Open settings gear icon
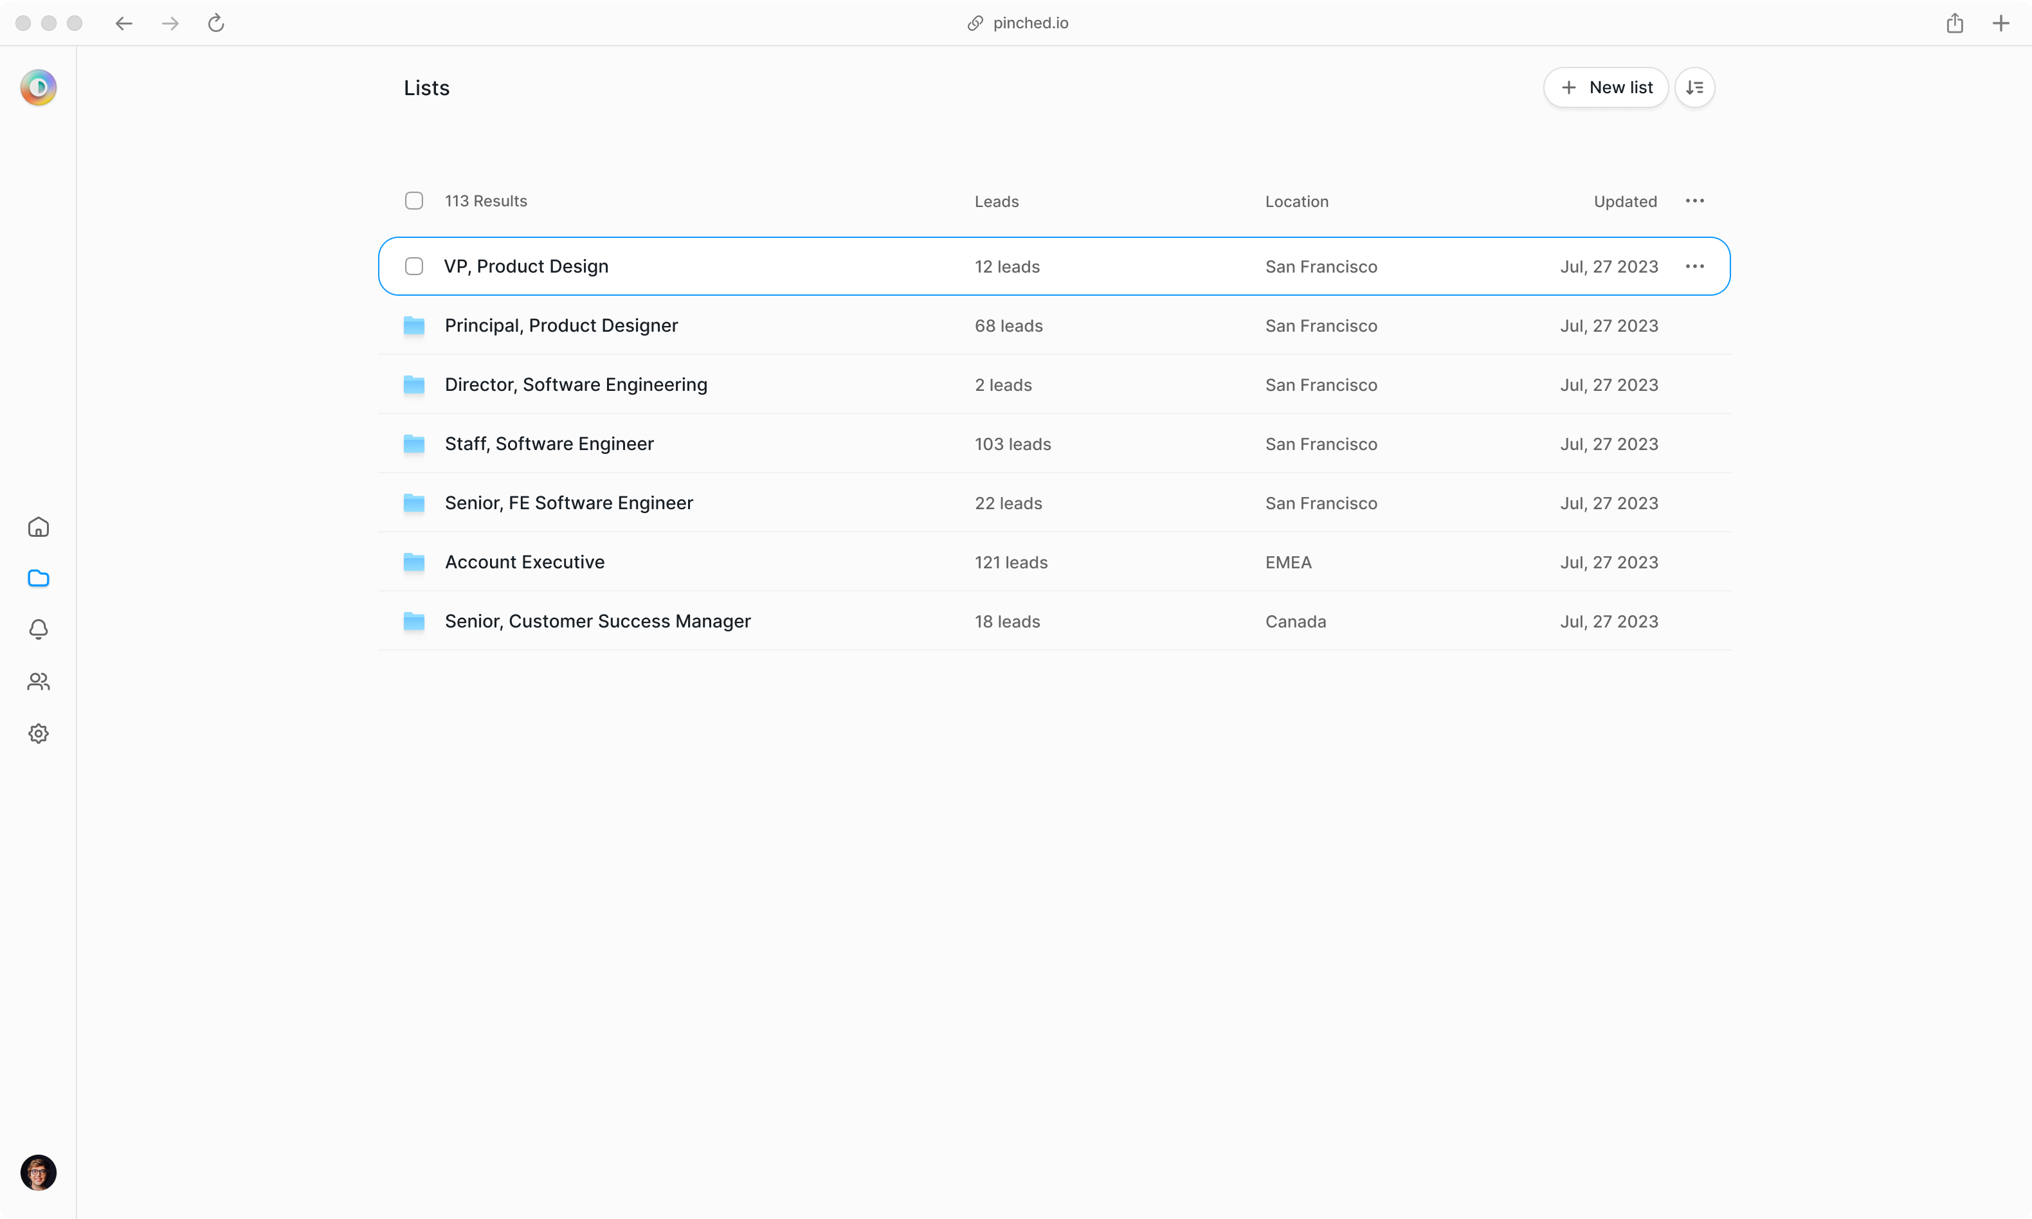The image size is (2032, 1219). pyautogui.click(x=39, y=734)
